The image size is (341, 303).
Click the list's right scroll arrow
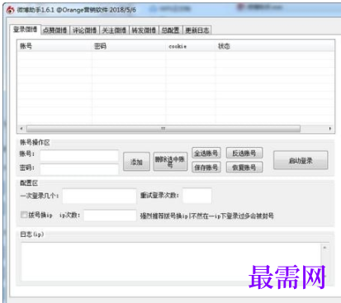pyautogui.click(x=330, y=129)
